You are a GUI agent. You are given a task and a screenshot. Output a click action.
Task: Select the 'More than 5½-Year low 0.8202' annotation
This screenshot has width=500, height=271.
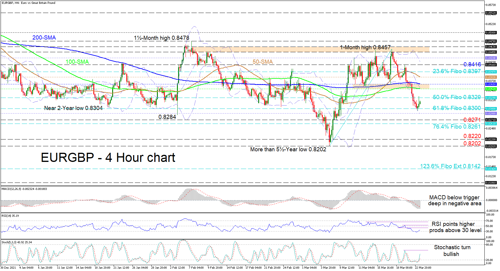(288, 149)
